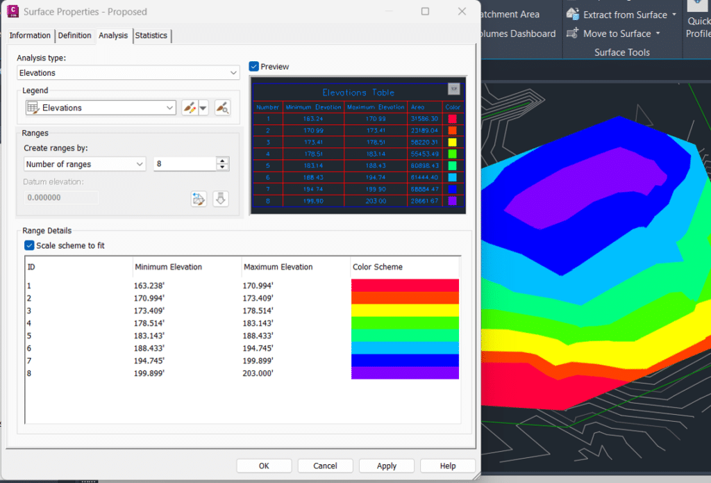
Task: Click the Cancel button
Action: 325,466
